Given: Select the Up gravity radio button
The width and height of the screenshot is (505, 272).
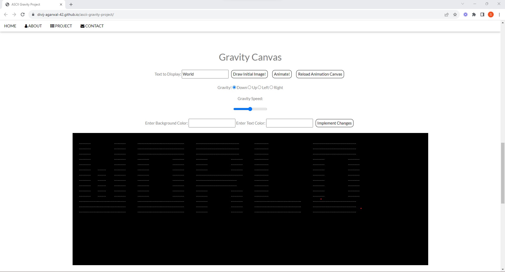Looking at the screenshot, I should click(249, 87).
